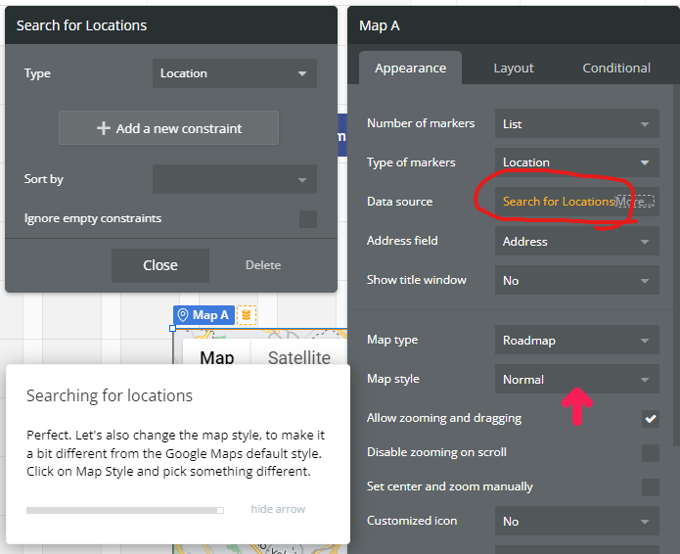This screenshot has height=554, width=680.
Task: Open Map style dropdown showing Normal
Action: pos(577,379)
